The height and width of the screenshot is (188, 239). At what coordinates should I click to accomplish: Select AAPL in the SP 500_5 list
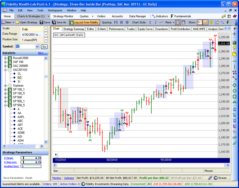(21, 117)
